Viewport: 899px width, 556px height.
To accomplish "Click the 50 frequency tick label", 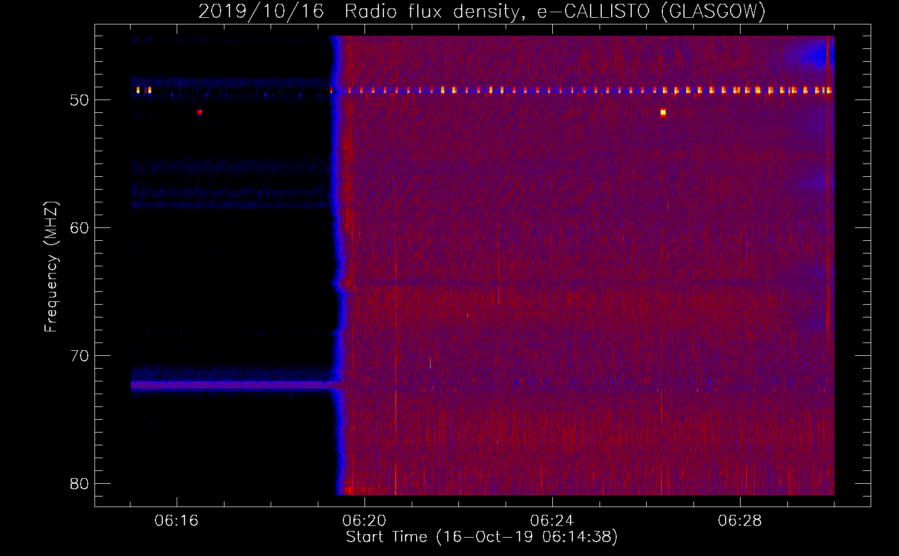I will 79,100.
